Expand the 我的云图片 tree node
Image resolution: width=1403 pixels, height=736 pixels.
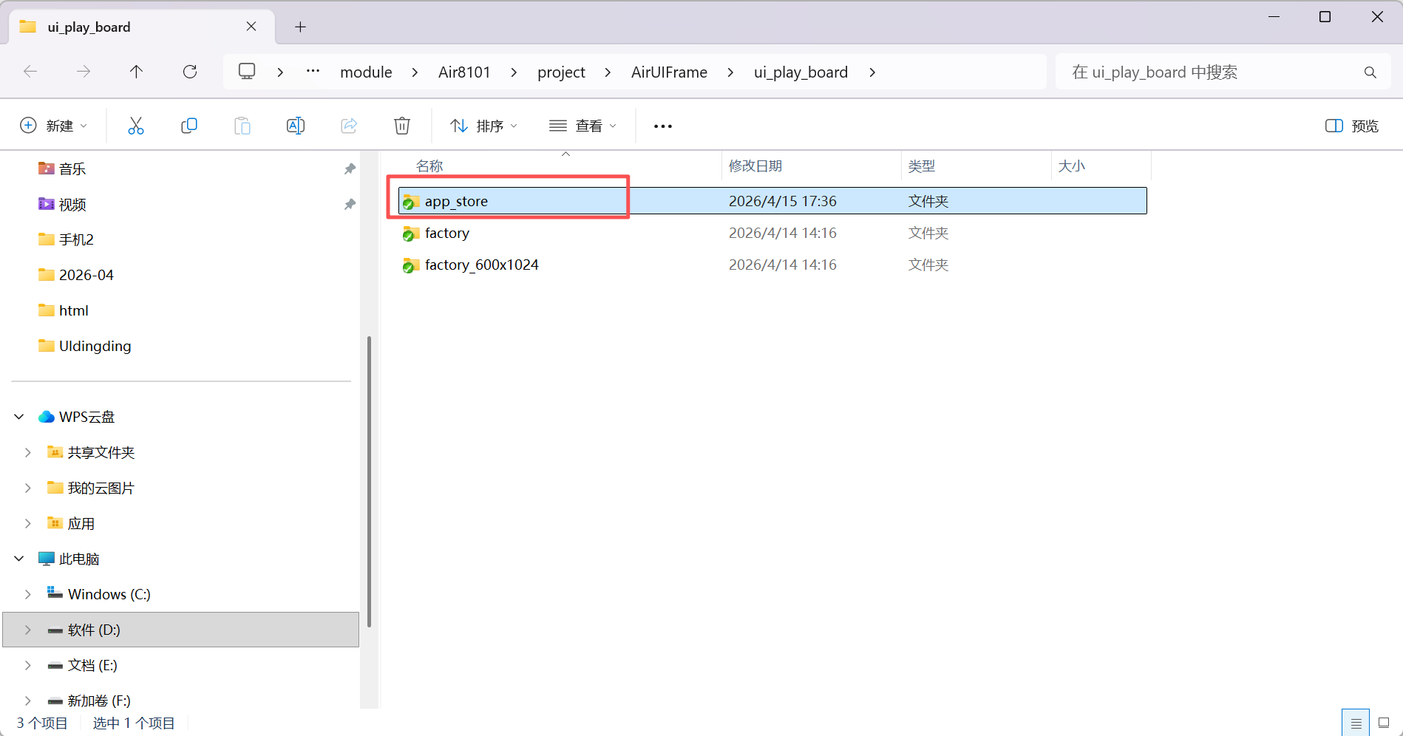point(28,488)
